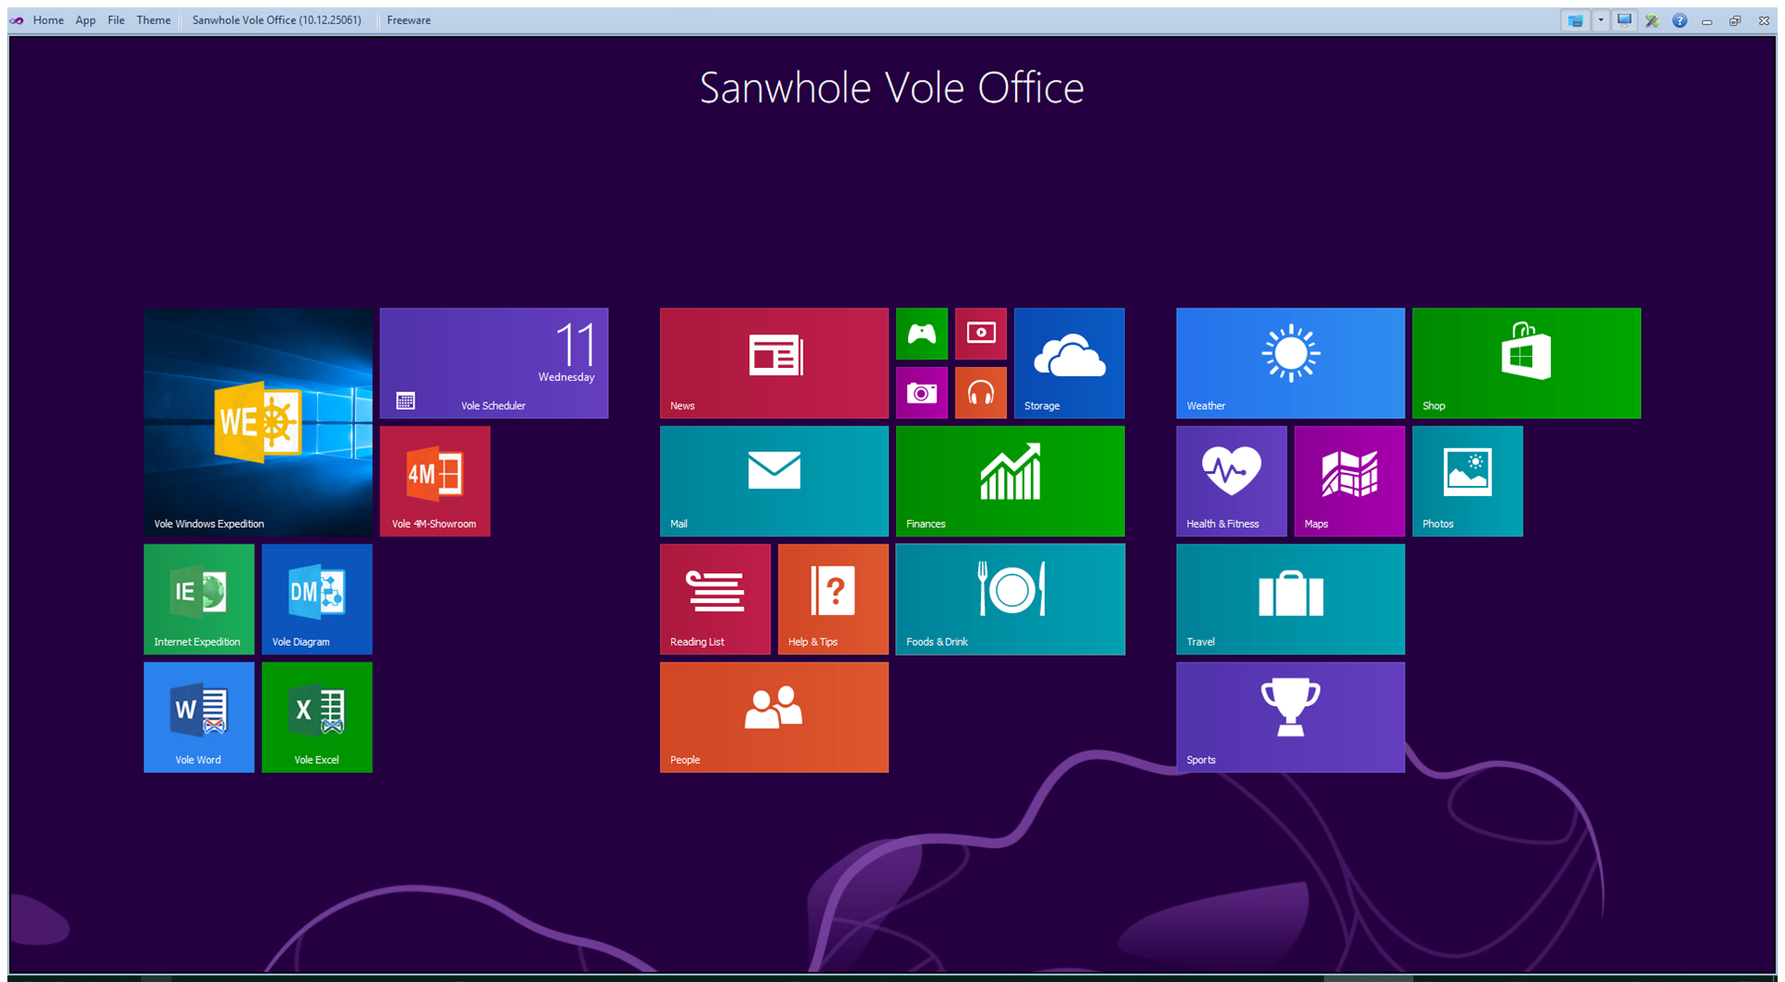Image resolution: width=1785 pixels, height=982 pixels.
Task: Click the video player tile
Action: (980, 334)
